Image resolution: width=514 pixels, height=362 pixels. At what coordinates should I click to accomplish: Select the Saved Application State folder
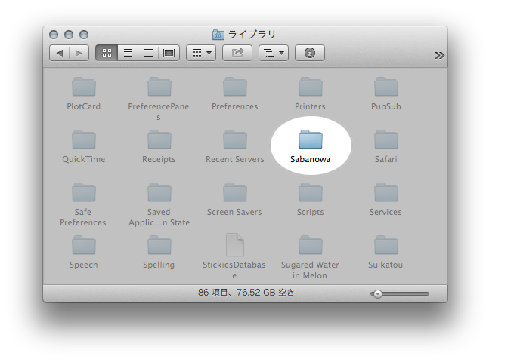point(159,192)
